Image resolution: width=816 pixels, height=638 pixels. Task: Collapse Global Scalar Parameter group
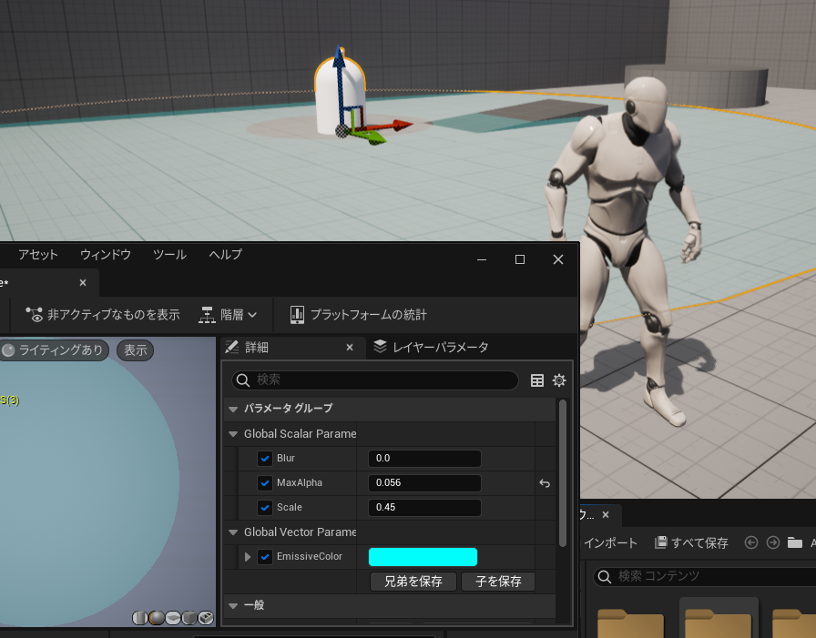[233, 433]
